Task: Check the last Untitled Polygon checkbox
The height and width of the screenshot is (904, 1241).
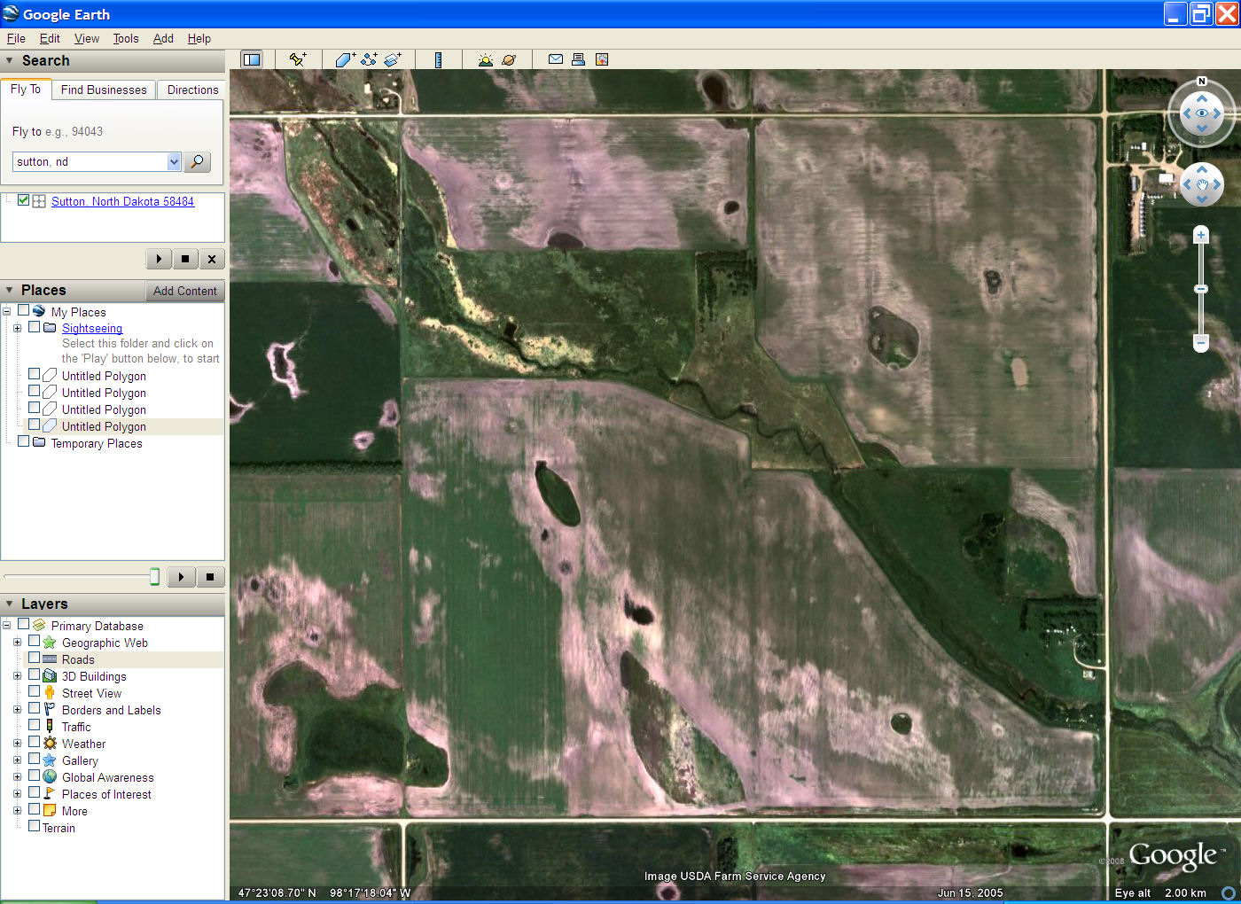Action: click(34, 425)
